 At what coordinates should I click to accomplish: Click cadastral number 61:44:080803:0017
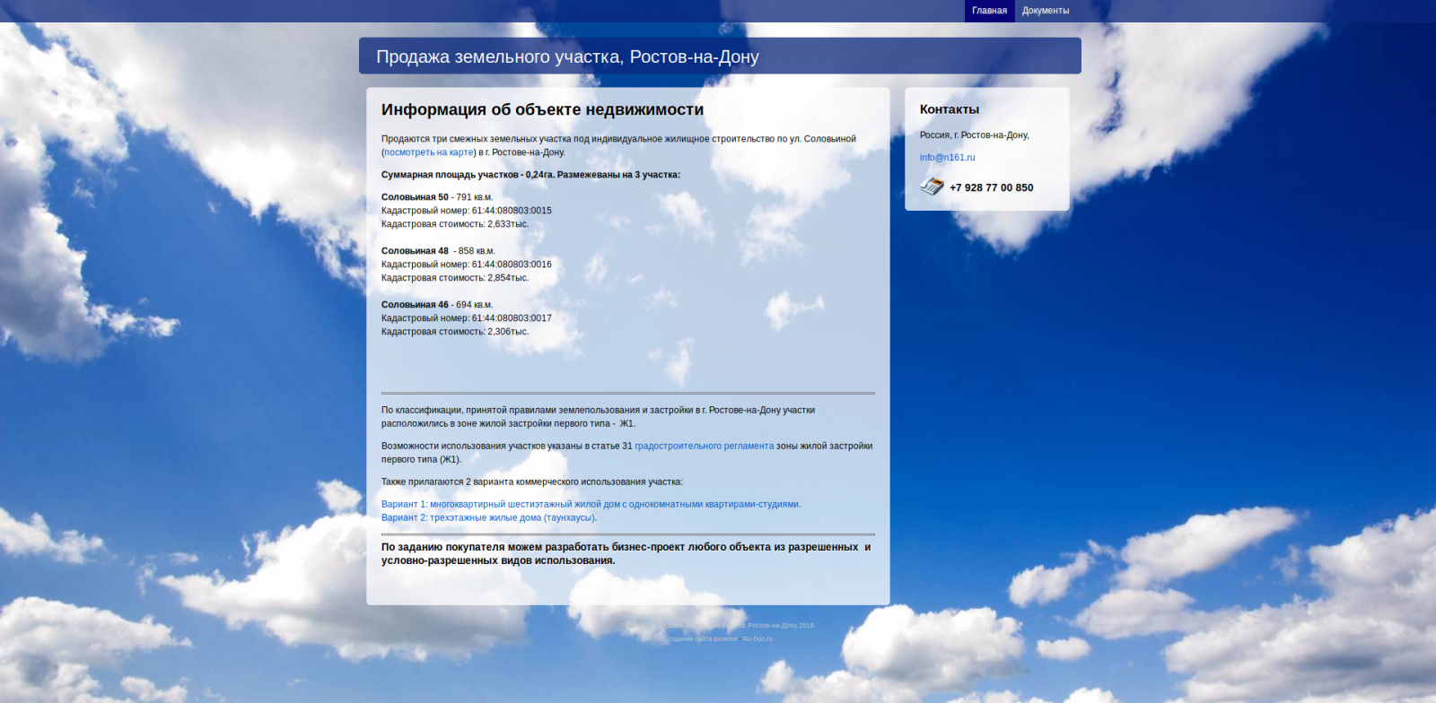coord(512,318)
